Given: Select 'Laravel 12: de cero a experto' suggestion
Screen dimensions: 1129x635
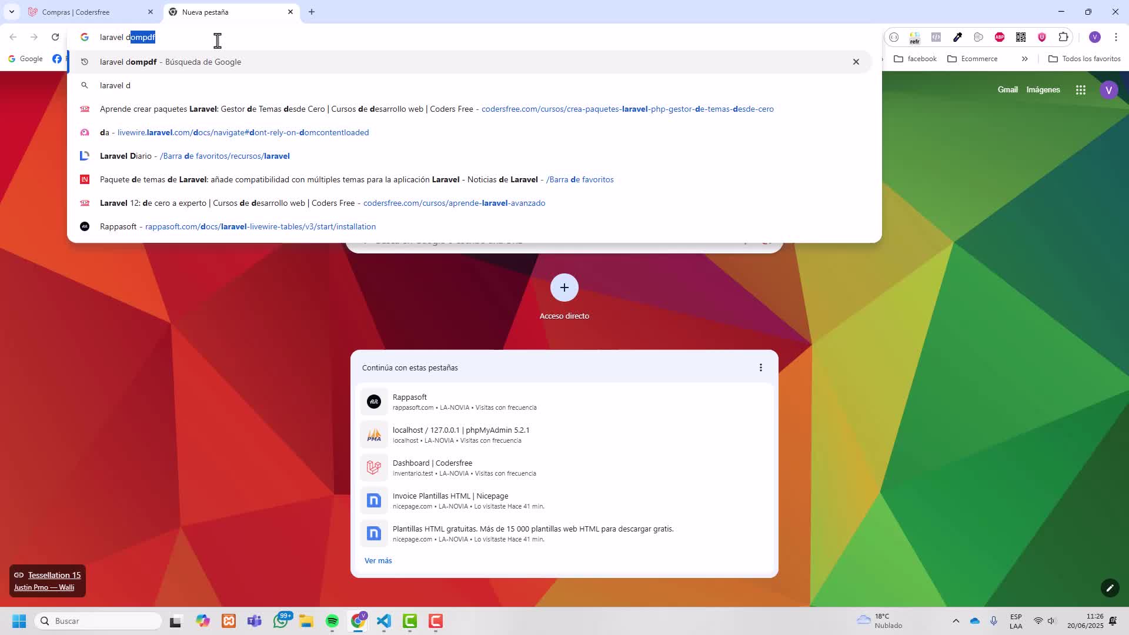Looking at the screenshot, I should point(469,203).
